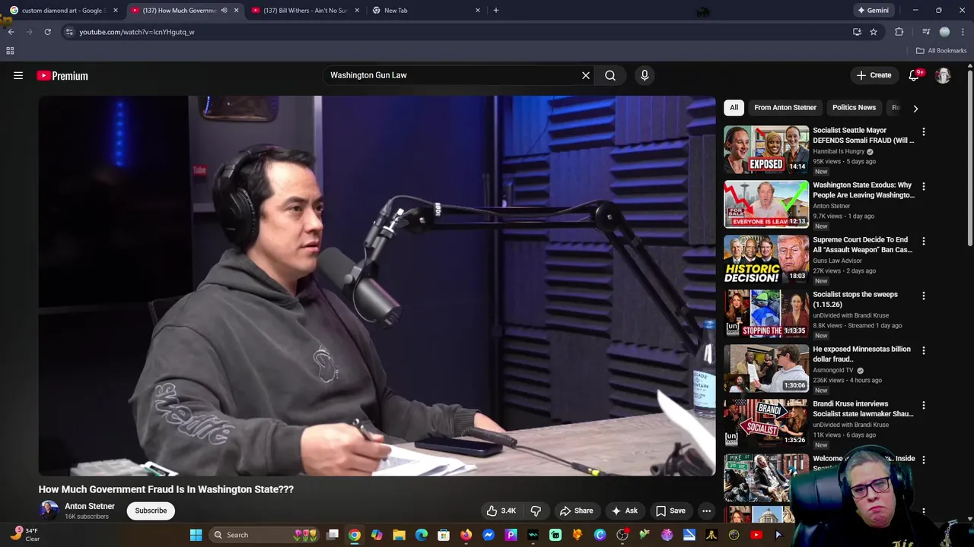Go back with browser back arrow

pyautogui.click(x=11, y=32)
